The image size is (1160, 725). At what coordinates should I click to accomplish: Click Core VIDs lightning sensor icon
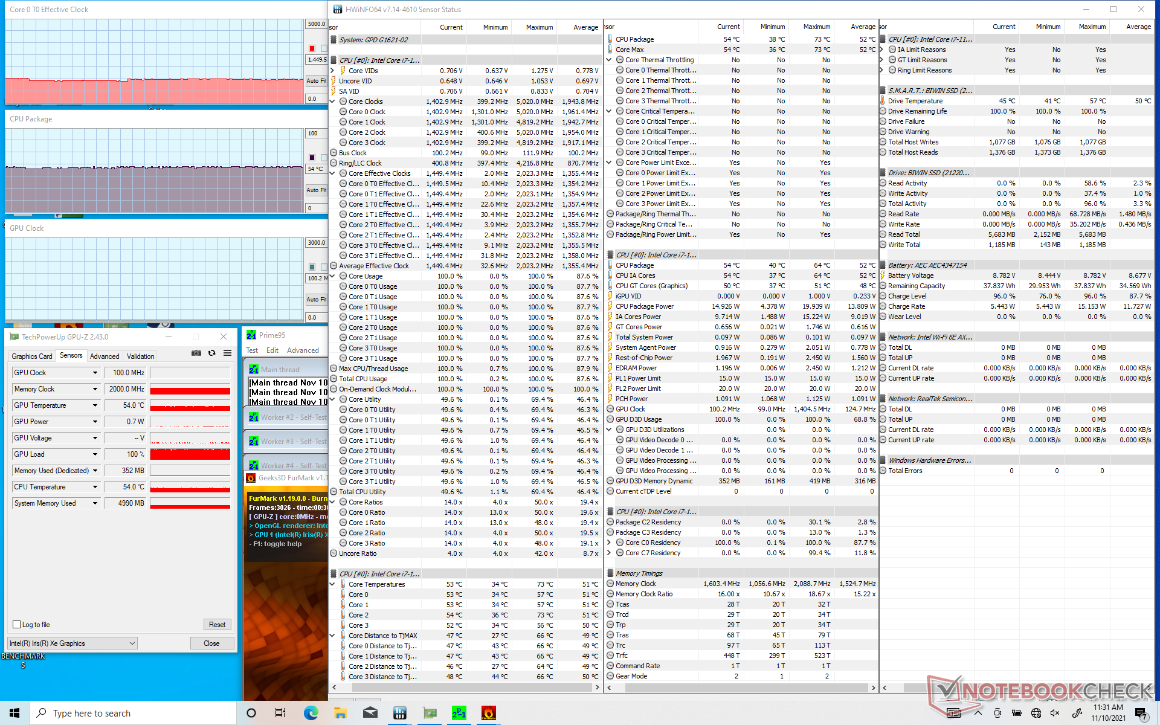(343, 71)
